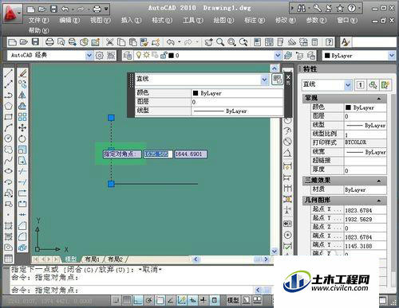Toggle the layer lightbulb on/off icon
This screenshot has height=308, width=399.
pos(138,55)
